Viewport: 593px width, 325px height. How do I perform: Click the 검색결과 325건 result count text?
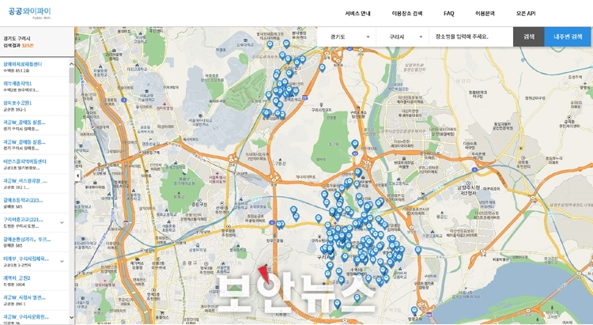pyautogui.click(x=18, y=45)
